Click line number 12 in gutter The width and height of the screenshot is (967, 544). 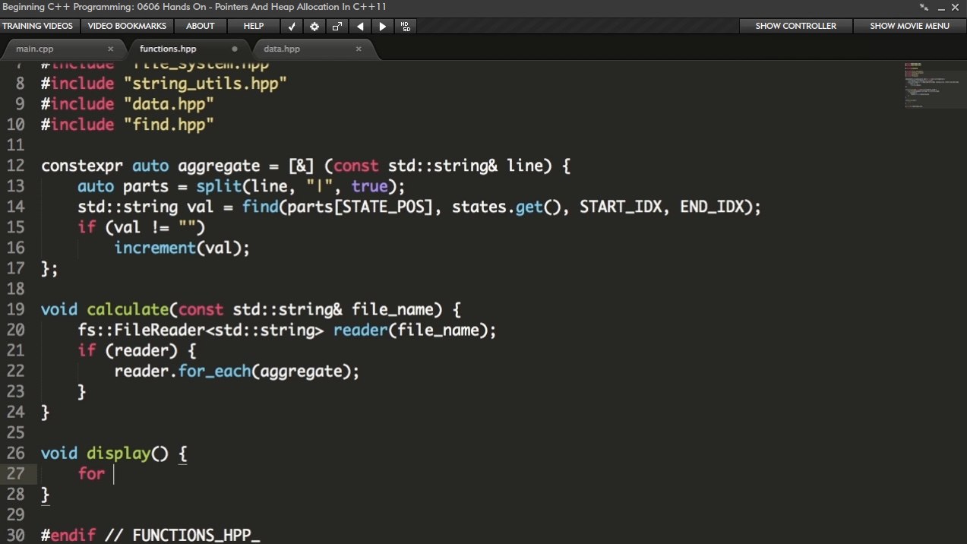pyautogui.click(x=16, y=166)
